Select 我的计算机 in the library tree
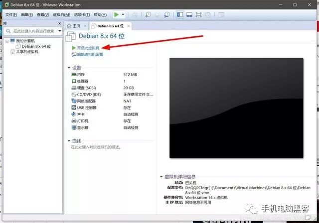Viewport: 319px width, 223px height. [x=25, y=41]
